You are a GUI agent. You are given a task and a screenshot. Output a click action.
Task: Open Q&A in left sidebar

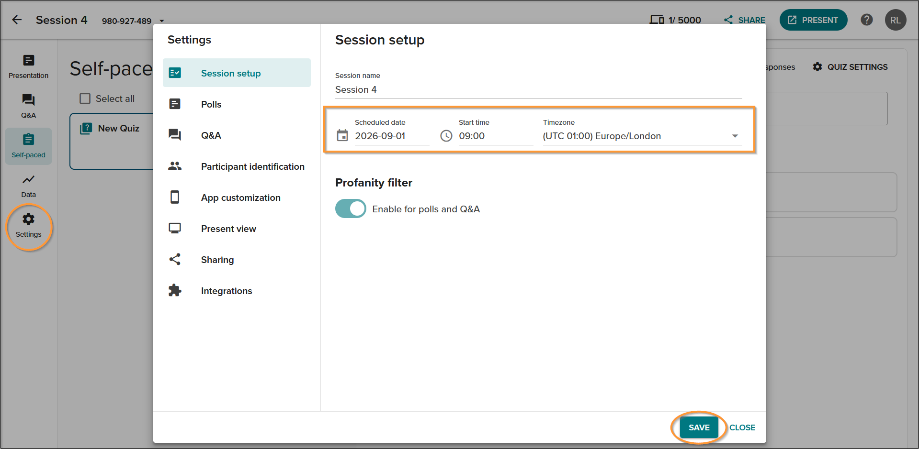(29, 106)
